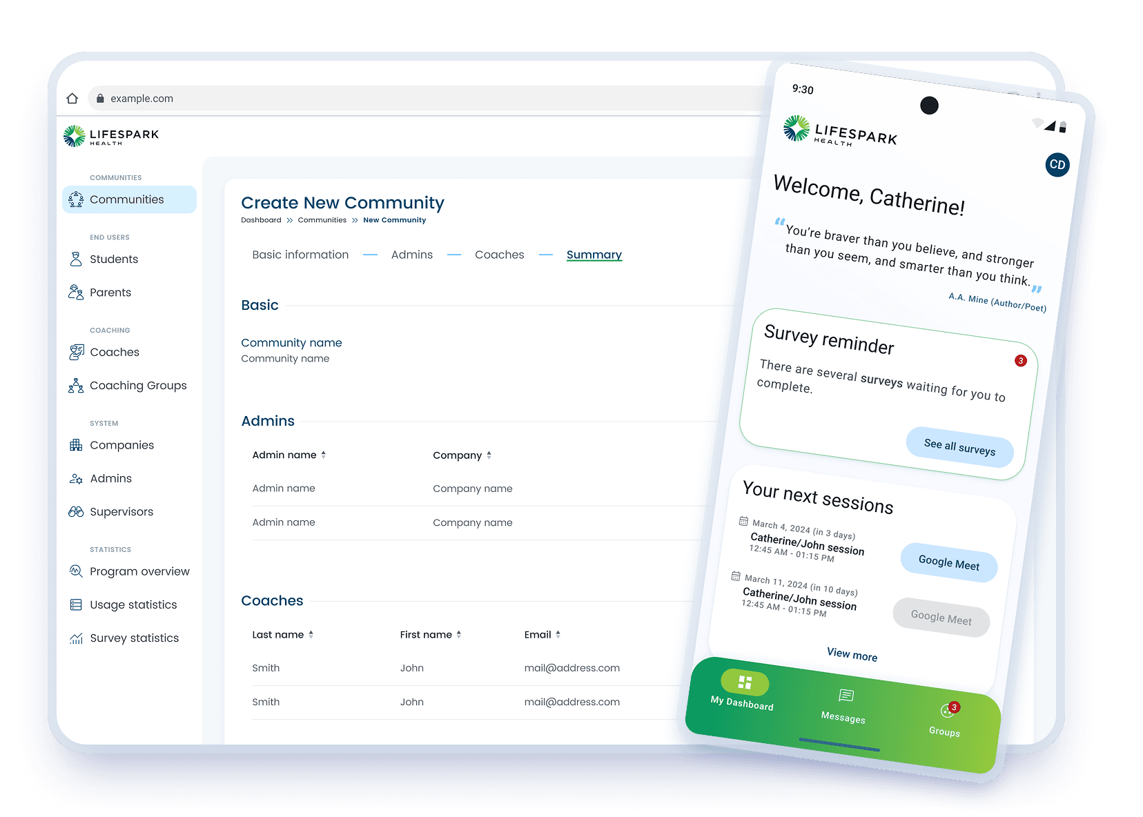Tap the CD profile avatar

pos(1057,165)
